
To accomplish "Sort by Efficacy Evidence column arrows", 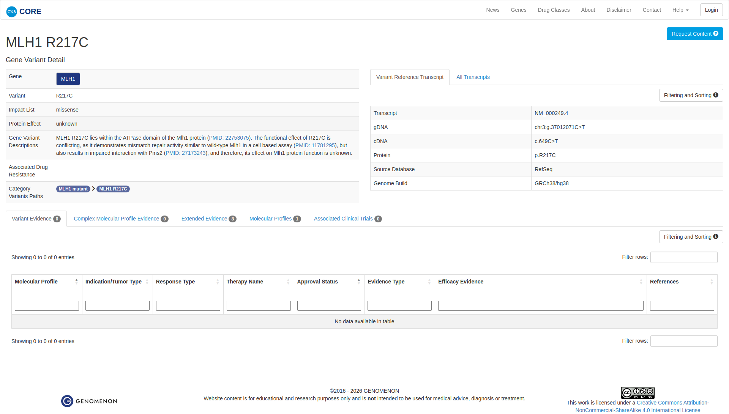I will pos(641,282).
